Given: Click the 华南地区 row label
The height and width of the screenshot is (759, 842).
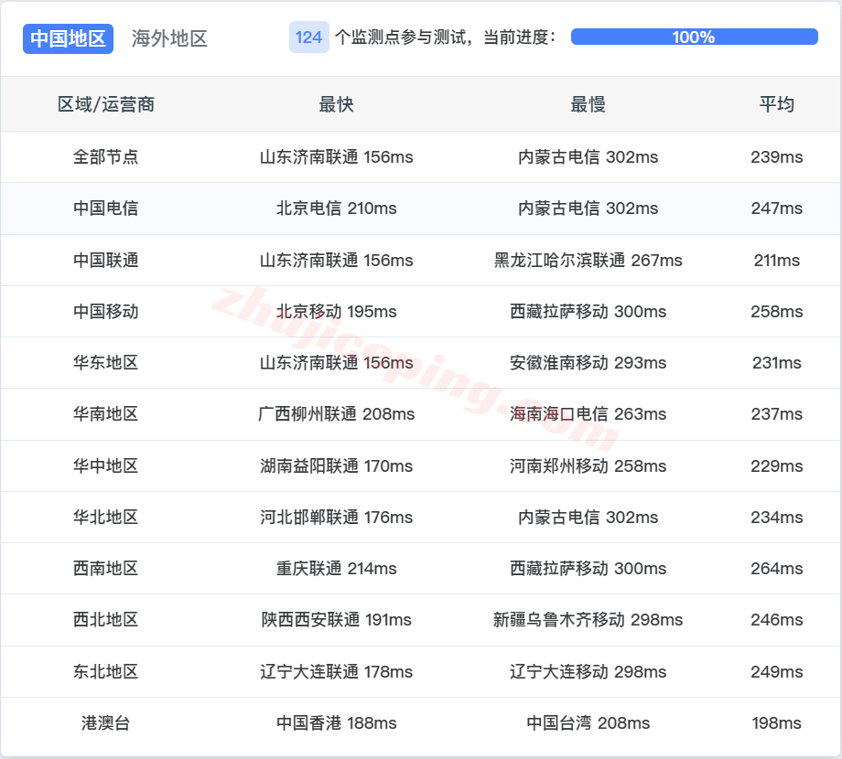Looking at the screenshot, I should tap(106, 414).
